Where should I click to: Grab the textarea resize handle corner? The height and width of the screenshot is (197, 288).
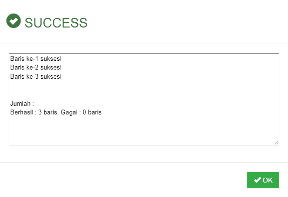click(x=276, y=142)
